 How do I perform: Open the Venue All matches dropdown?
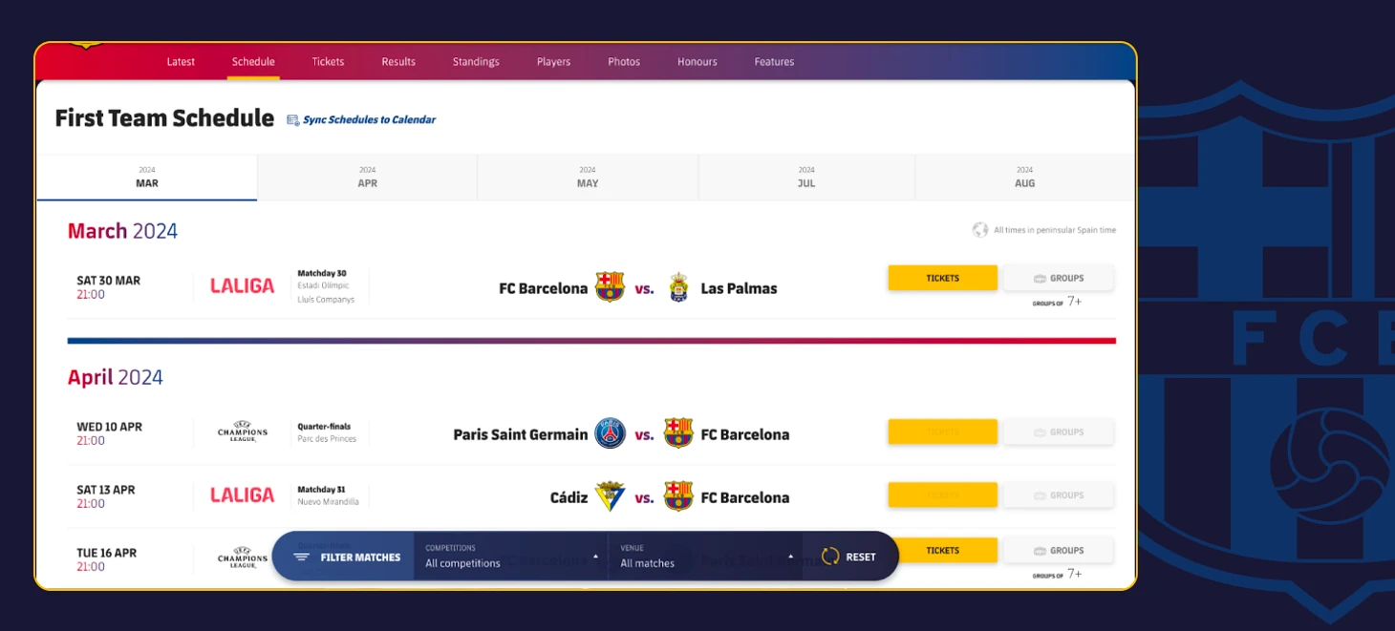click(706, 557)
